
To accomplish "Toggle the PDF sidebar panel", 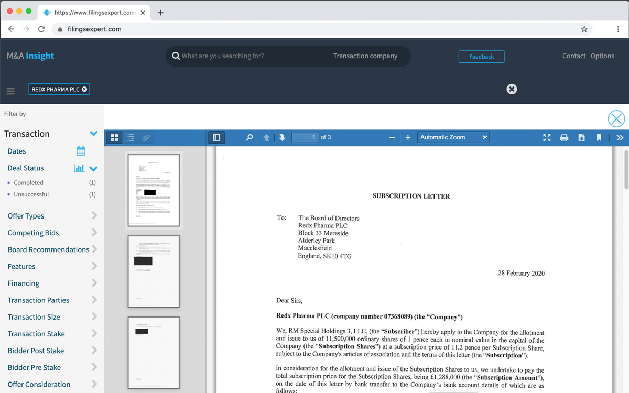I will point(216,137).
